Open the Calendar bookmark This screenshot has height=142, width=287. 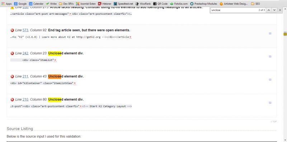pos(36,4)
